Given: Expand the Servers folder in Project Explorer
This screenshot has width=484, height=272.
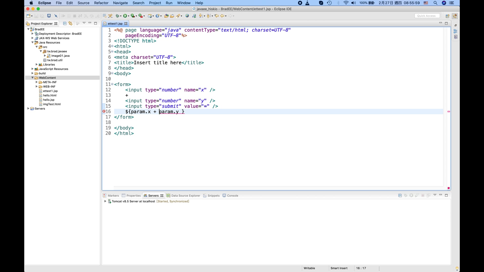Looking at the screenshot, I should click(x=28, y=109).
